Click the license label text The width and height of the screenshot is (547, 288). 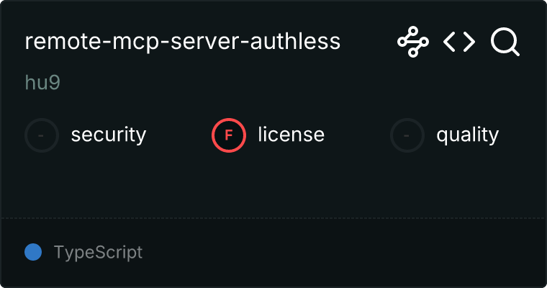tap(291, 135)
